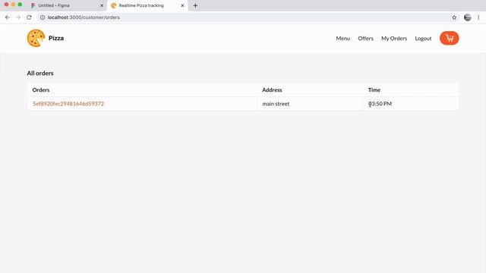Screen dimensions: 486x273
Task: Open a new browser tab
Action: pyautogui.click(x=195, y=5)
